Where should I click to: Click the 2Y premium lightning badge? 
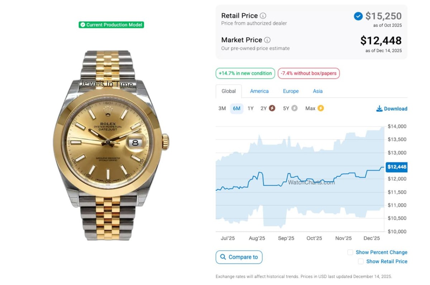tap(272, 108)
